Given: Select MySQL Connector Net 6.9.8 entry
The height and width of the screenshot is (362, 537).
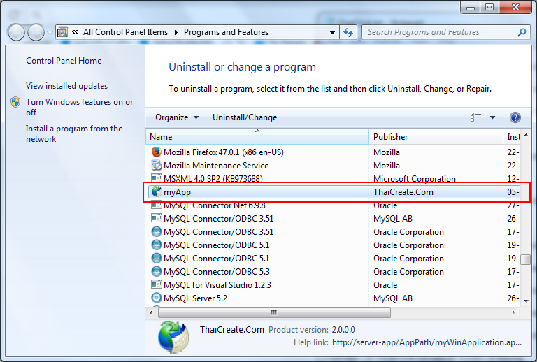Looking at the screenshot, I should pos(215,205).
